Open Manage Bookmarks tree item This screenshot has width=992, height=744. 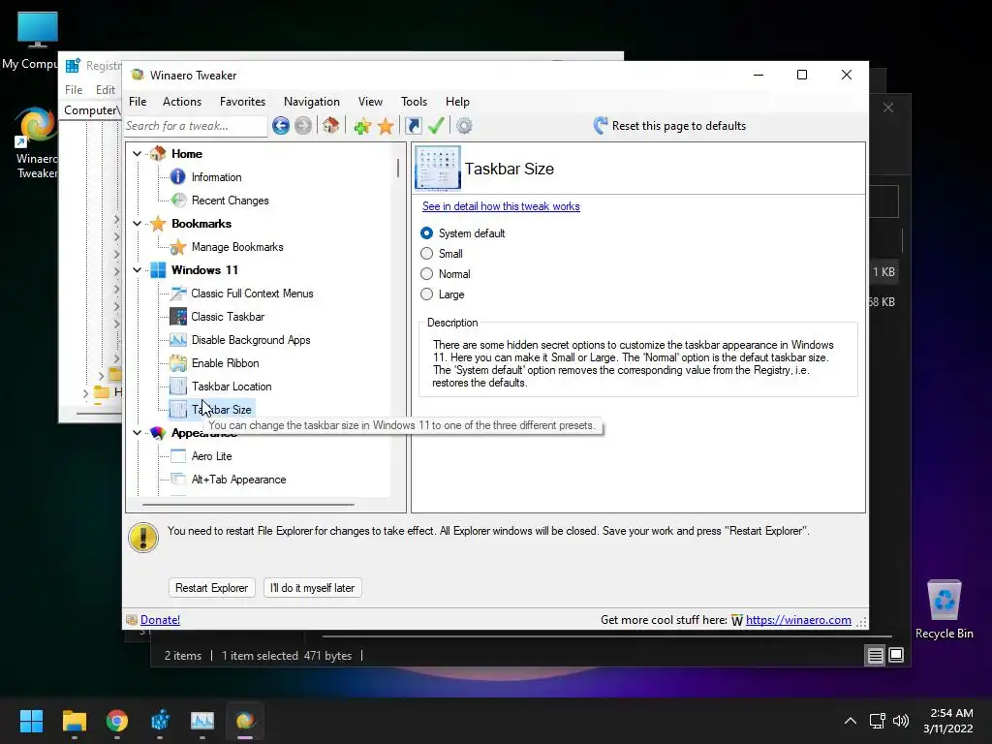coord(237,247)
